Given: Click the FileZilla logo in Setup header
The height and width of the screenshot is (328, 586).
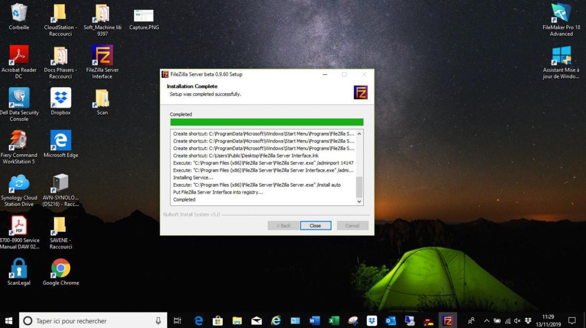Looking at the screenshot, I should click(360, 92).
